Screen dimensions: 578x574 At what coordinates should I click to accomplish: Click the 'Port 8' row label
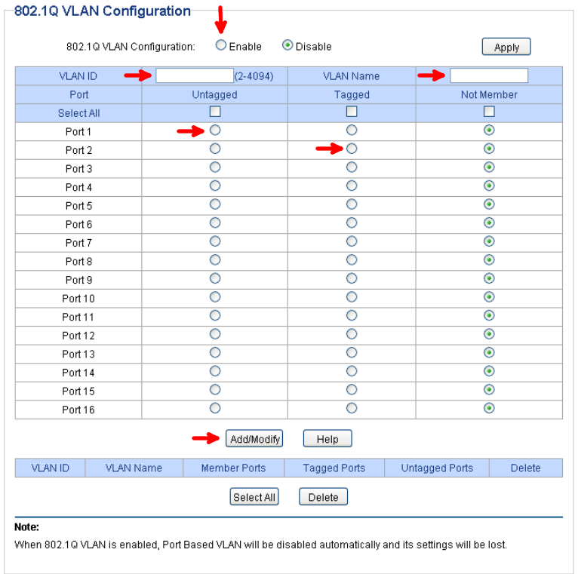[x=78, y=261]
